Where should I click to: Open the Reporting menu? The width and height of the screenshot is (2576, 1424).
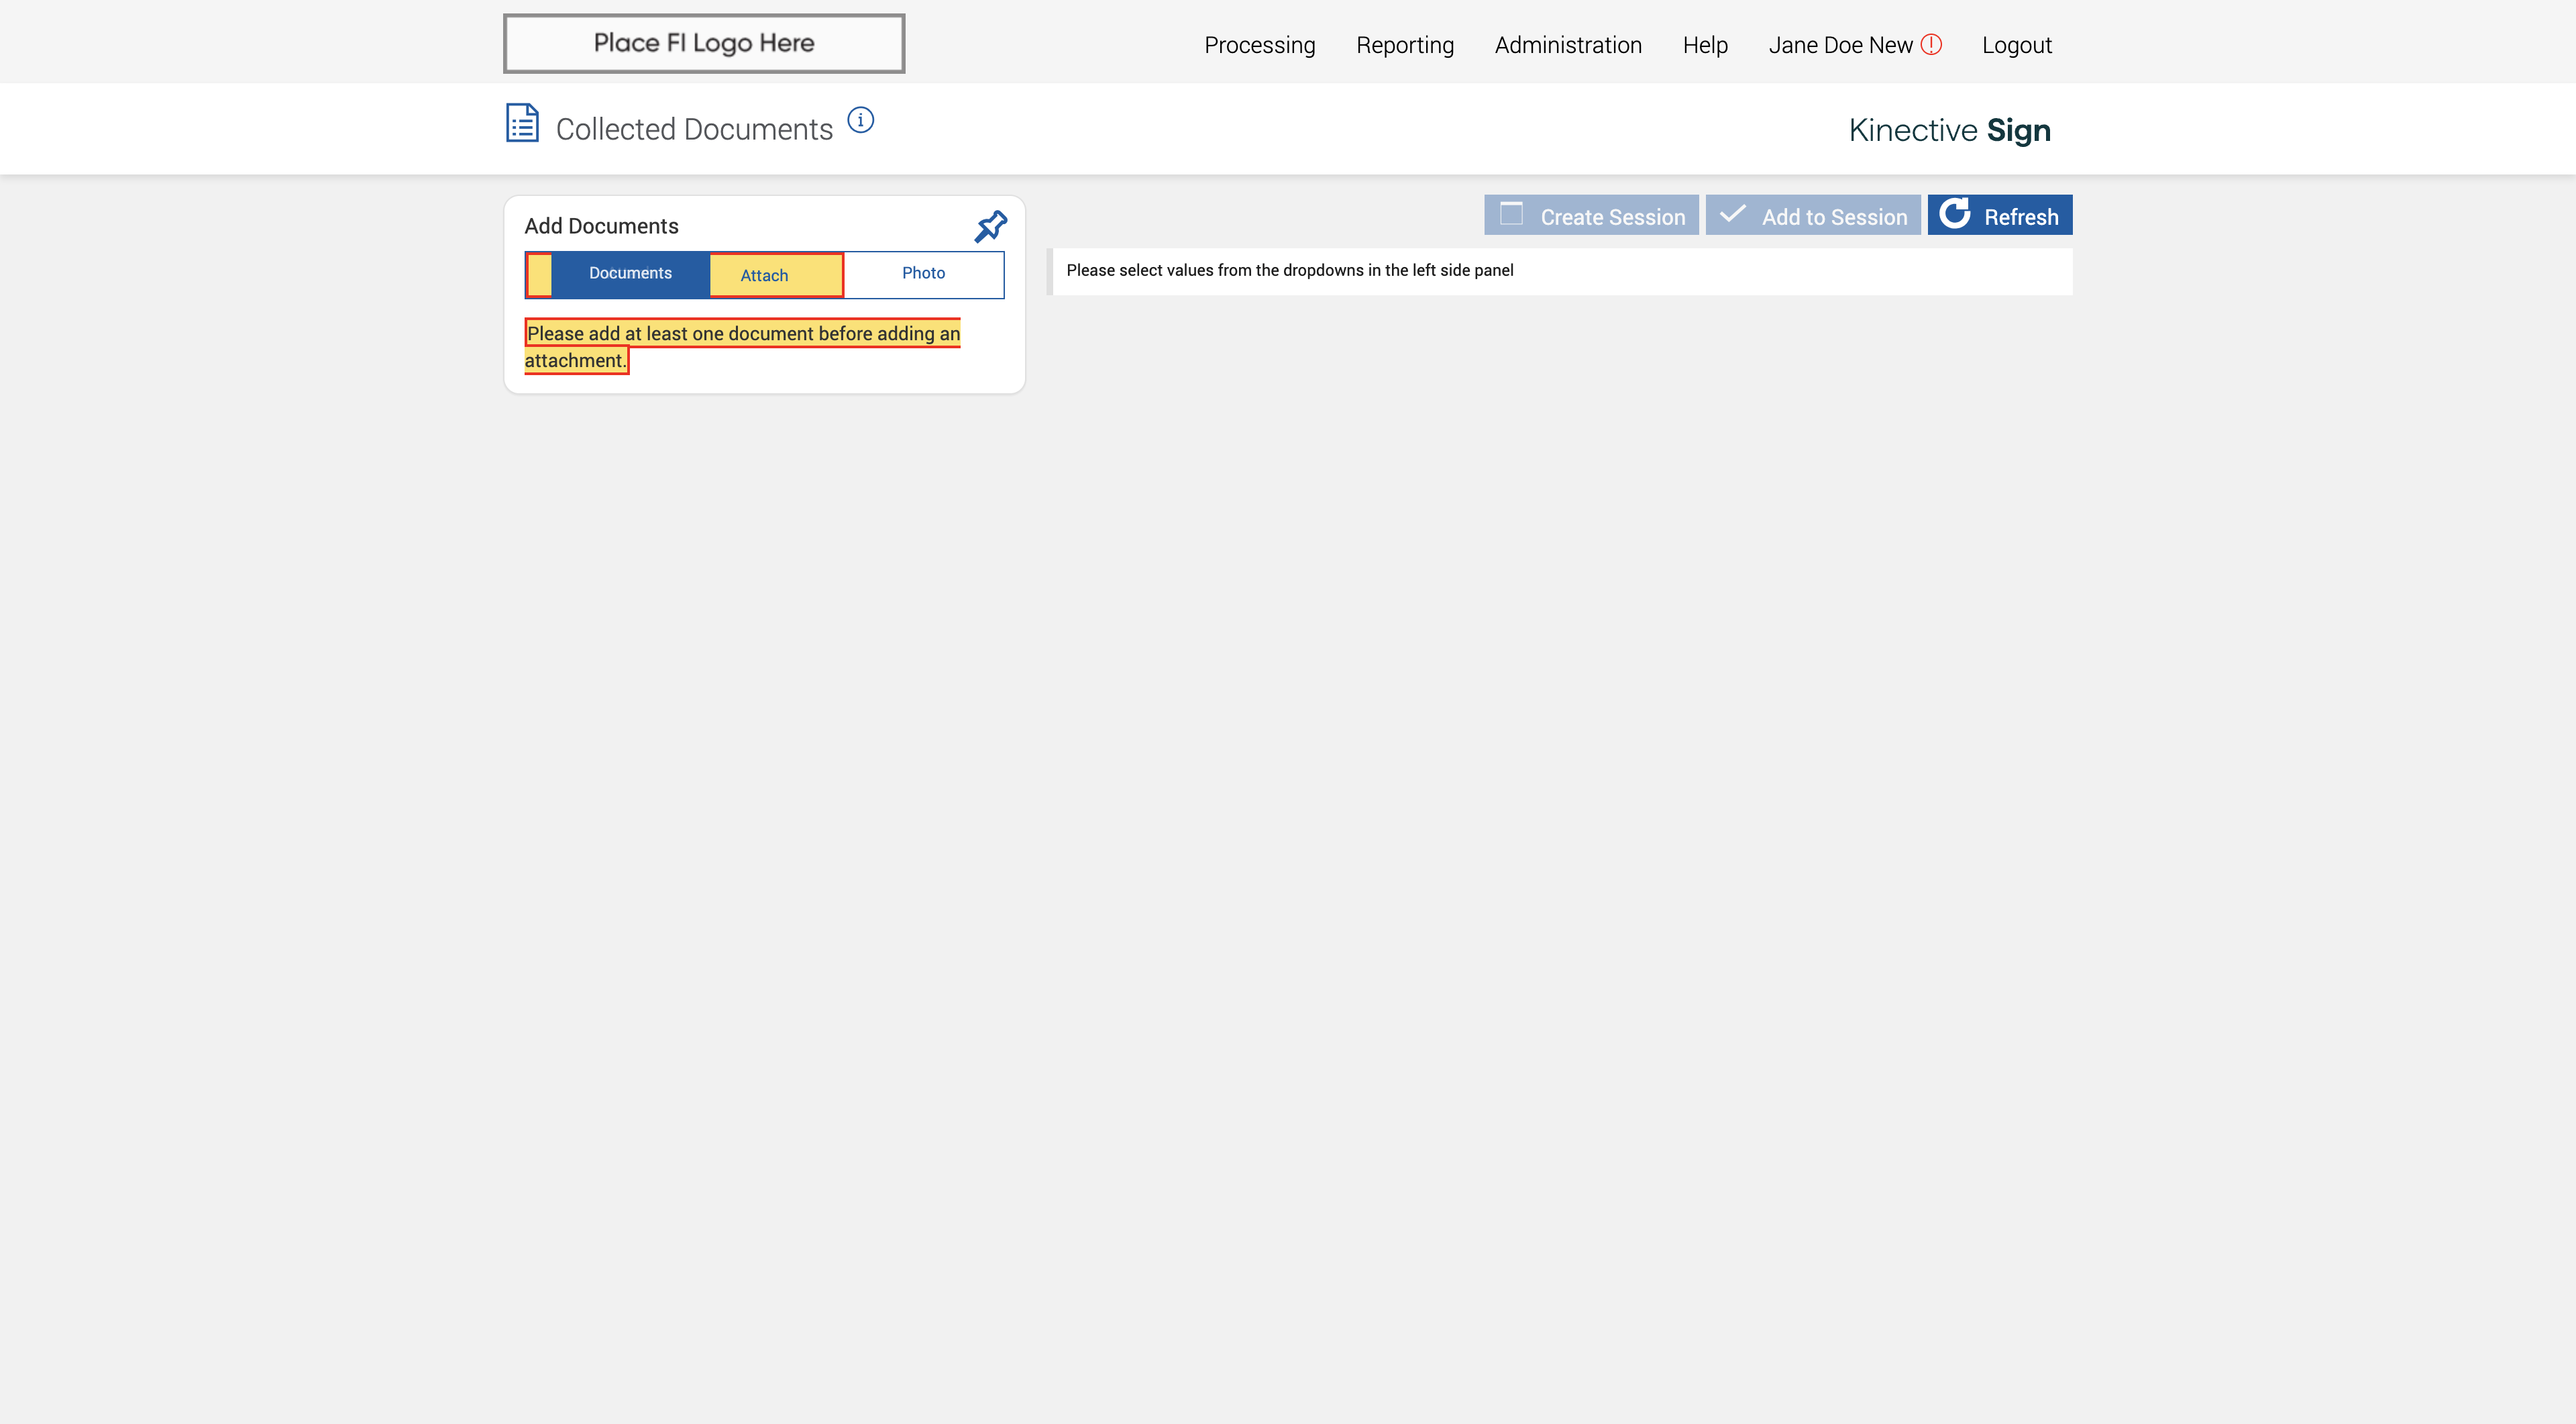pos(1404,45)
